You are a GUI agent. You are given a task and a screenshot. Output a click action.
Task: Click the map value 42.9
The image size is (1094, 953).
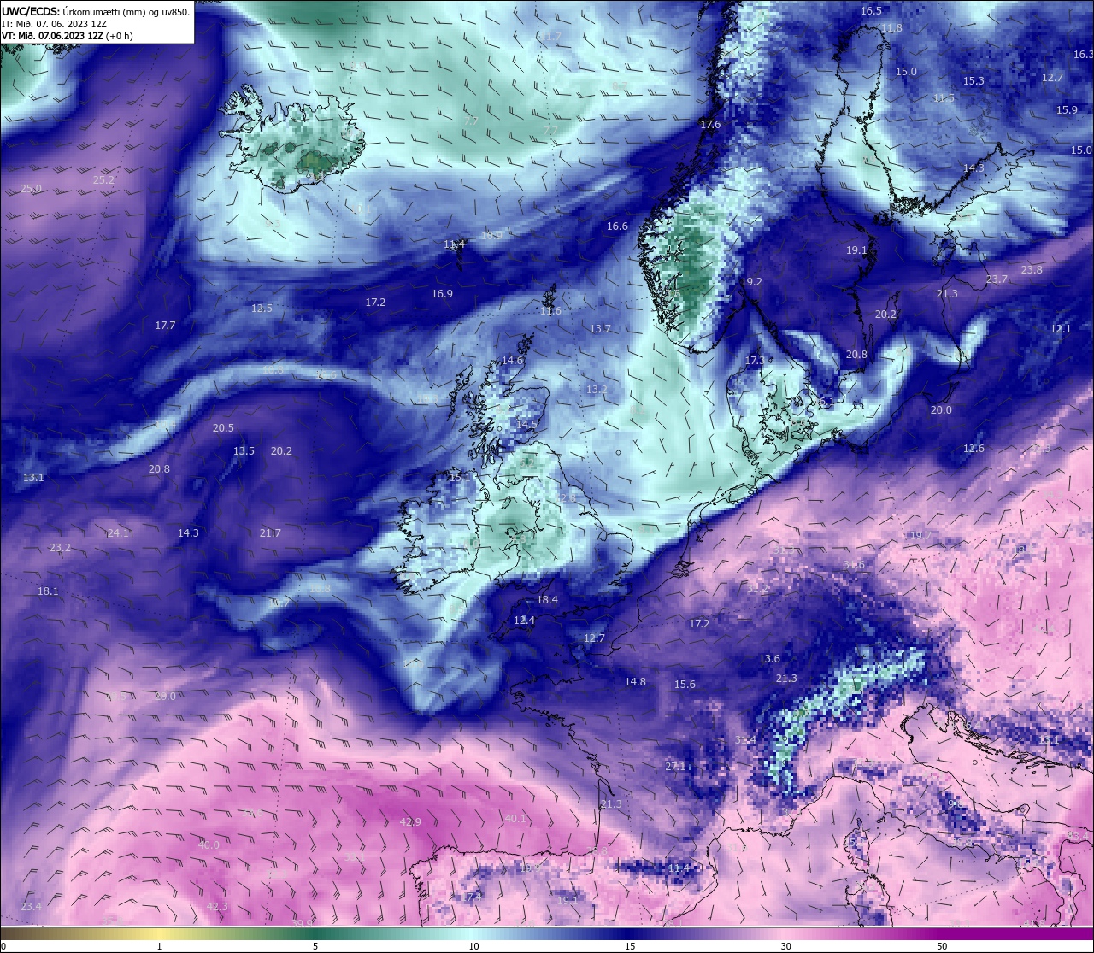410,822
